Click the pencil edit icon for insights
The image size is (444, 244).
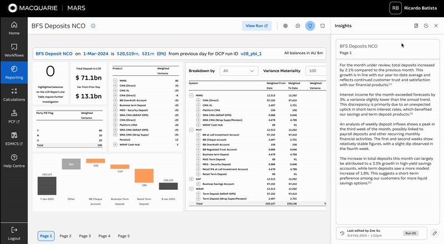435,233
